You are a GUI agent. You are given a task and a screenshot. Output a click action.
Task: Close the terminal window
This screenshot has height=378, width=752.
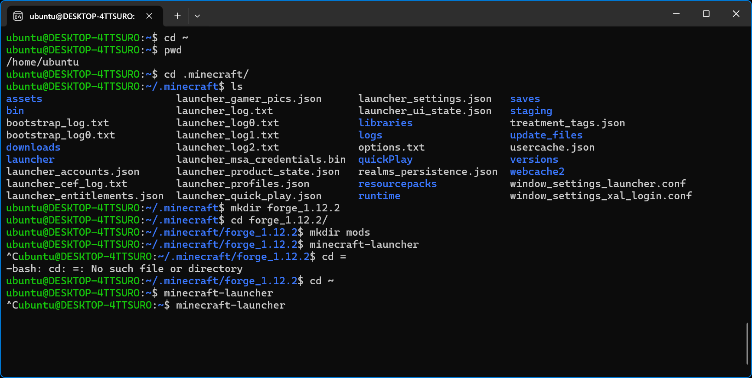tap(736, 14)
